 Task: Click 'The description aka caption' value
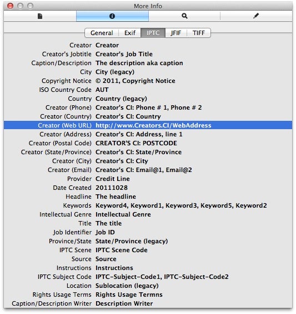coord(139,63)
